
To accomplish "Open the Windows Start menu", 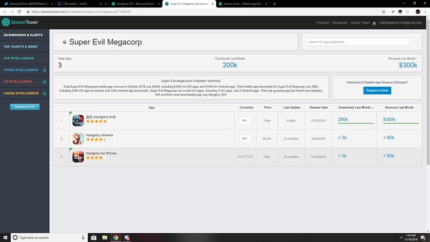I will [5, 238].
